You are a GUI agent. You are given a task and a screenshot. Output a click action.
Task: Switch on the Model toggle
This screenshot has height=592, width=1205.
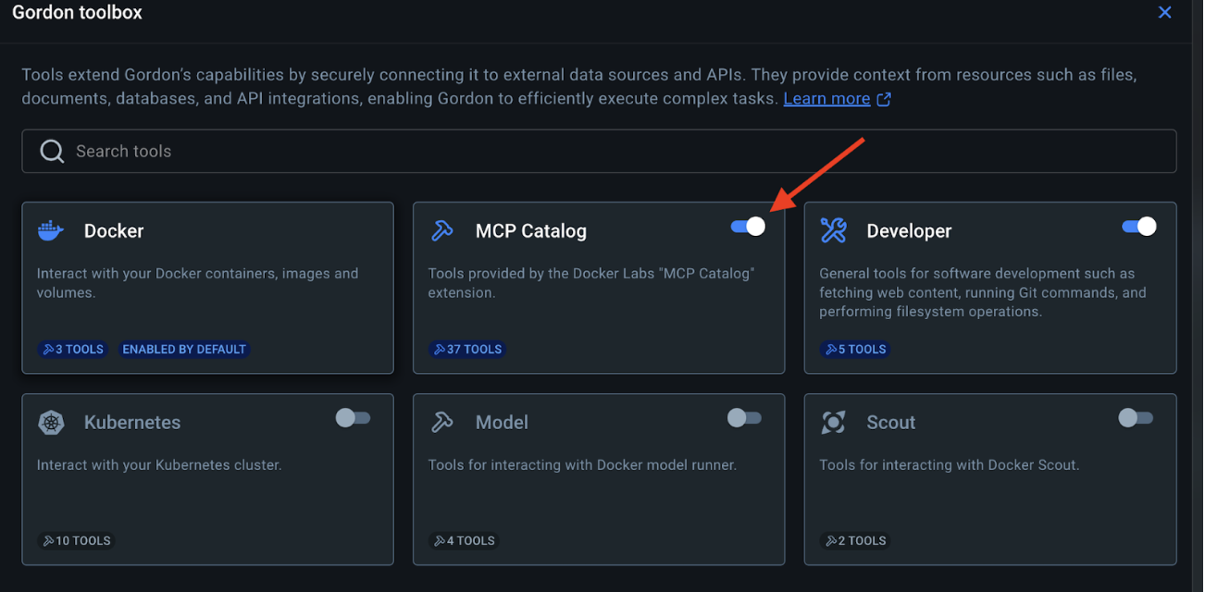pos(744,418)
